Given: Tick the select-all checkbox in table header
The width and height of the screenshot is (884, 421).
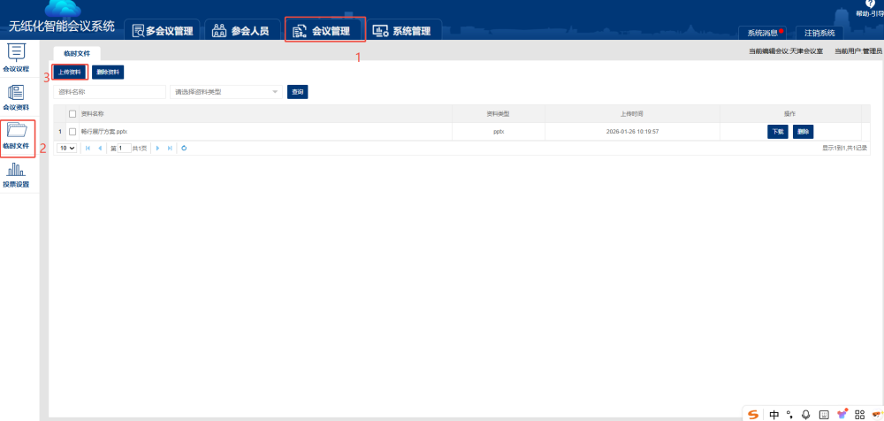Looking at the screenshot, I should coord(72,114).
